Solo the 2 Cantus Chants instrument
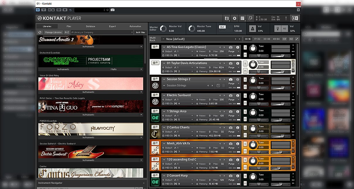Viewport: 354px width, 189px height. click(245, 127)
